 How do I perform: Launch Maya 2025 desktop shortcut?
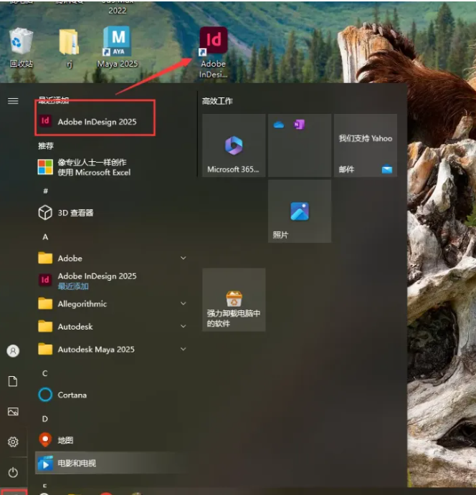coord(118,47)
